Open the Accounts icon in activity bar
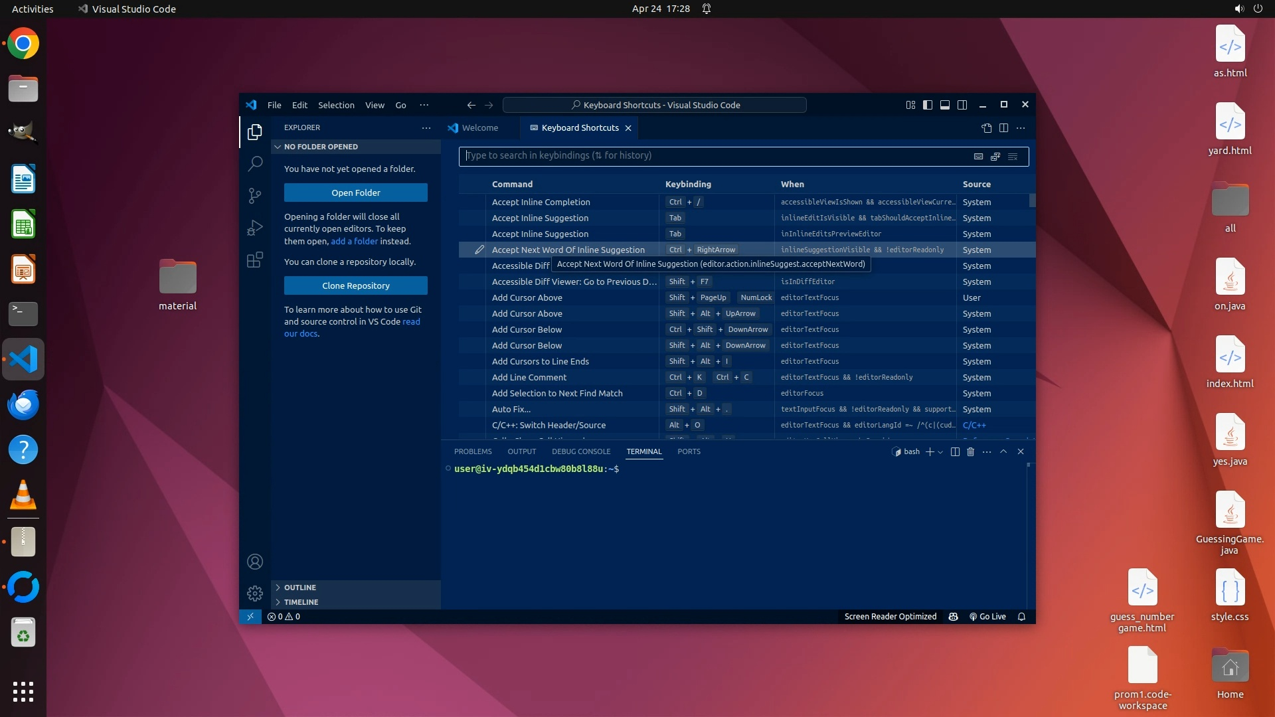This screenshot has height=717, width=1275. pos(255,562)
